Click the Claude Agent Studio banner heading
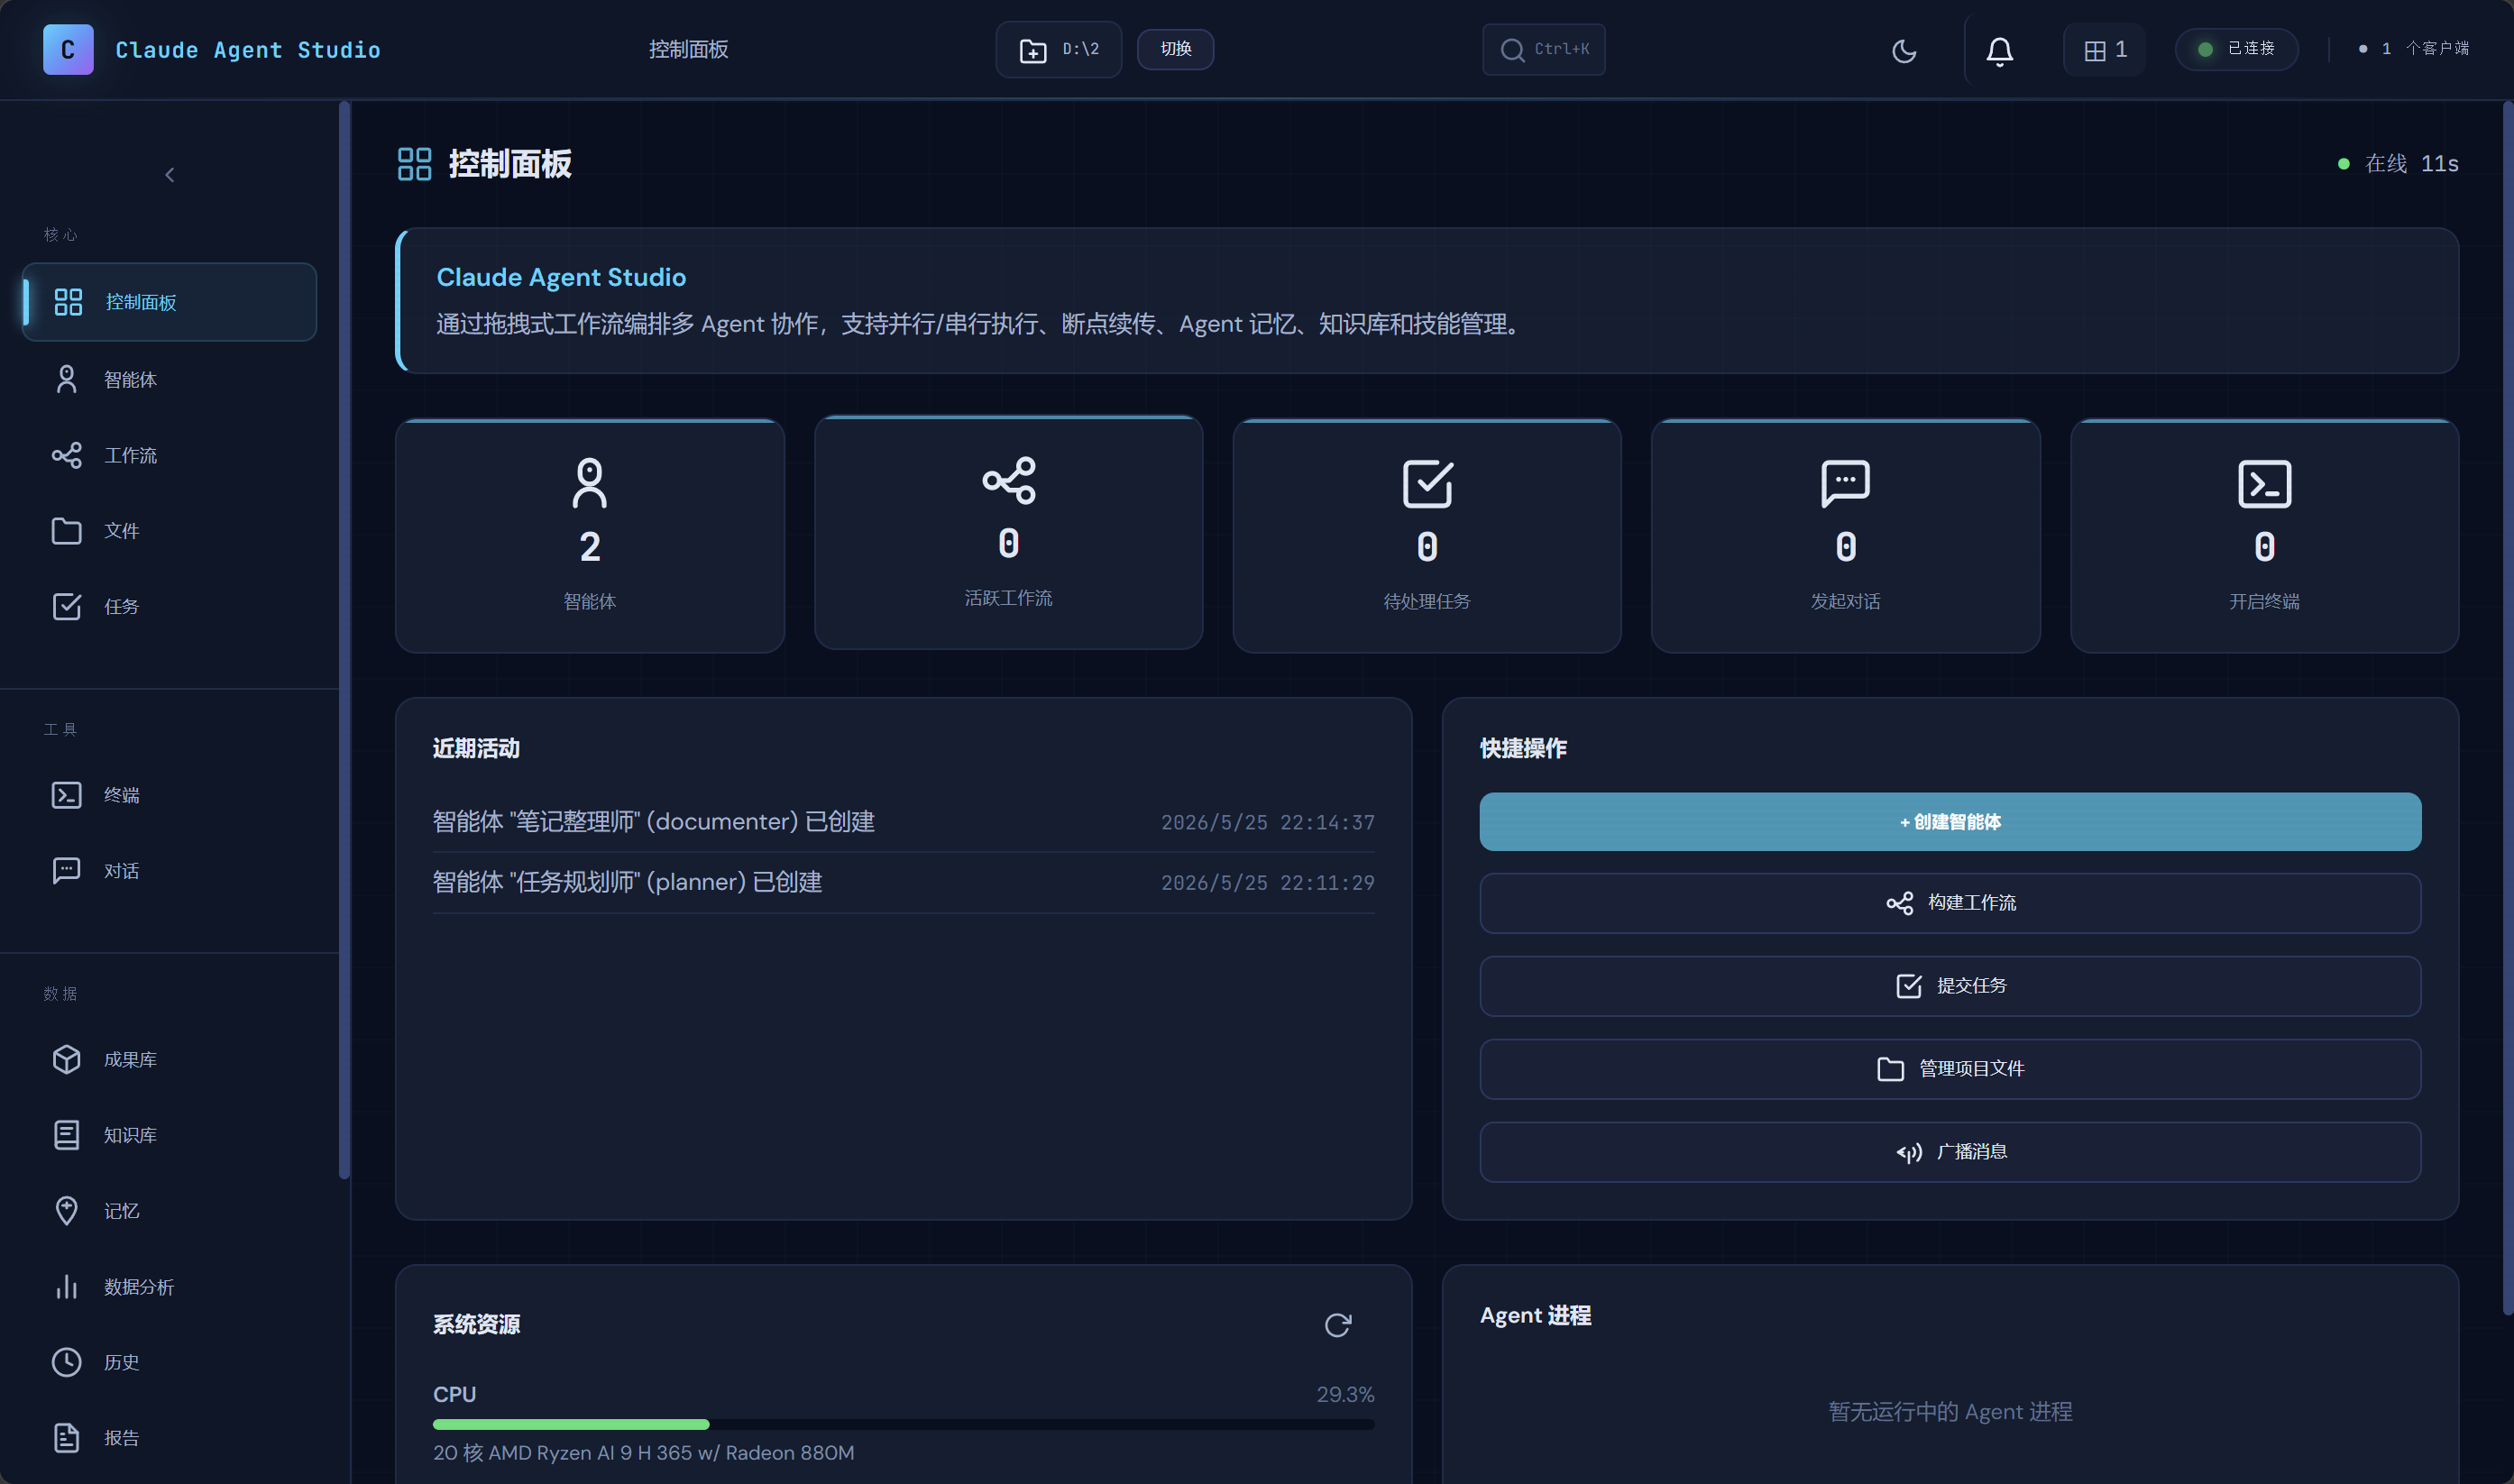The image size is (2514, 1484). click(x=561, y=277)
